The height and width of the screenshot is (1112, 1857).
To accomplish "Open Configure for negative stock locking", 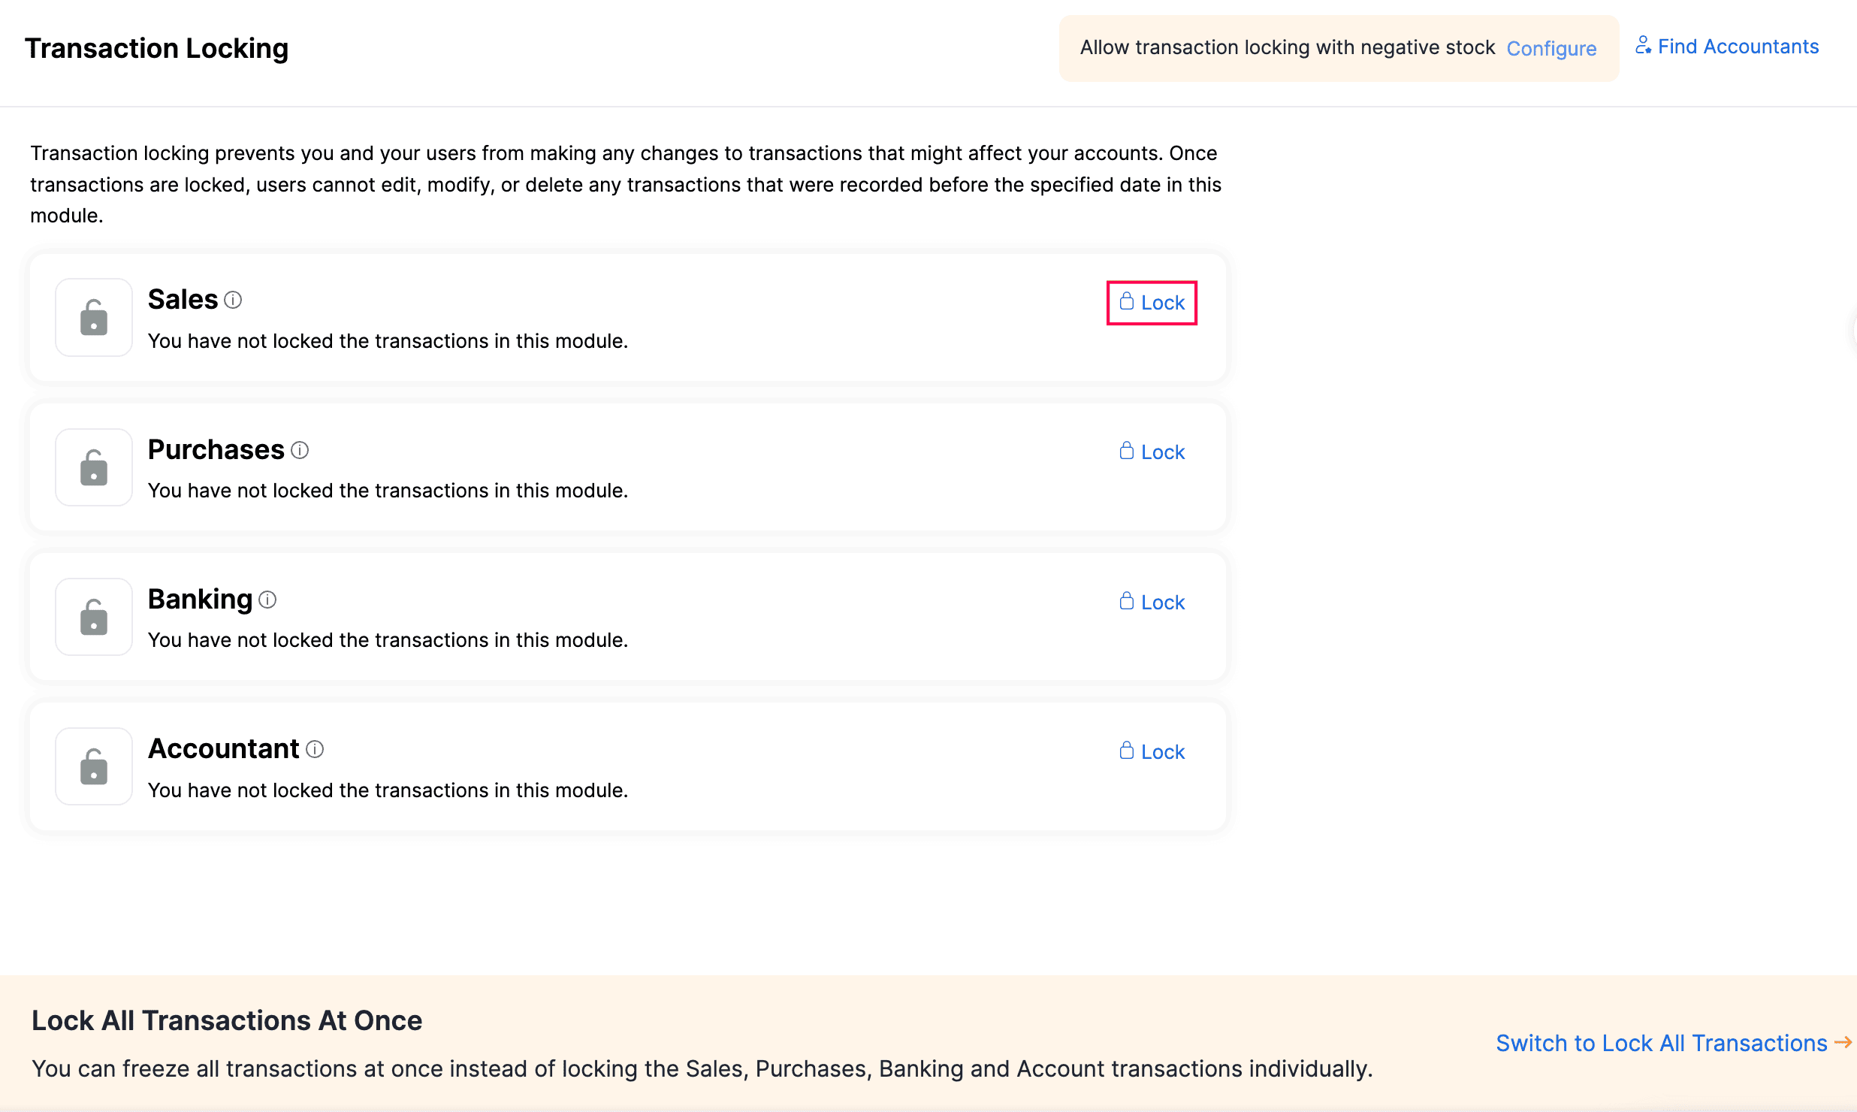I will click(1551, 49).
